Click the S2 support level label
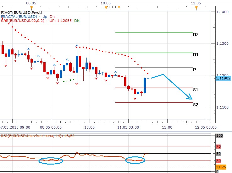 point(195,105)
